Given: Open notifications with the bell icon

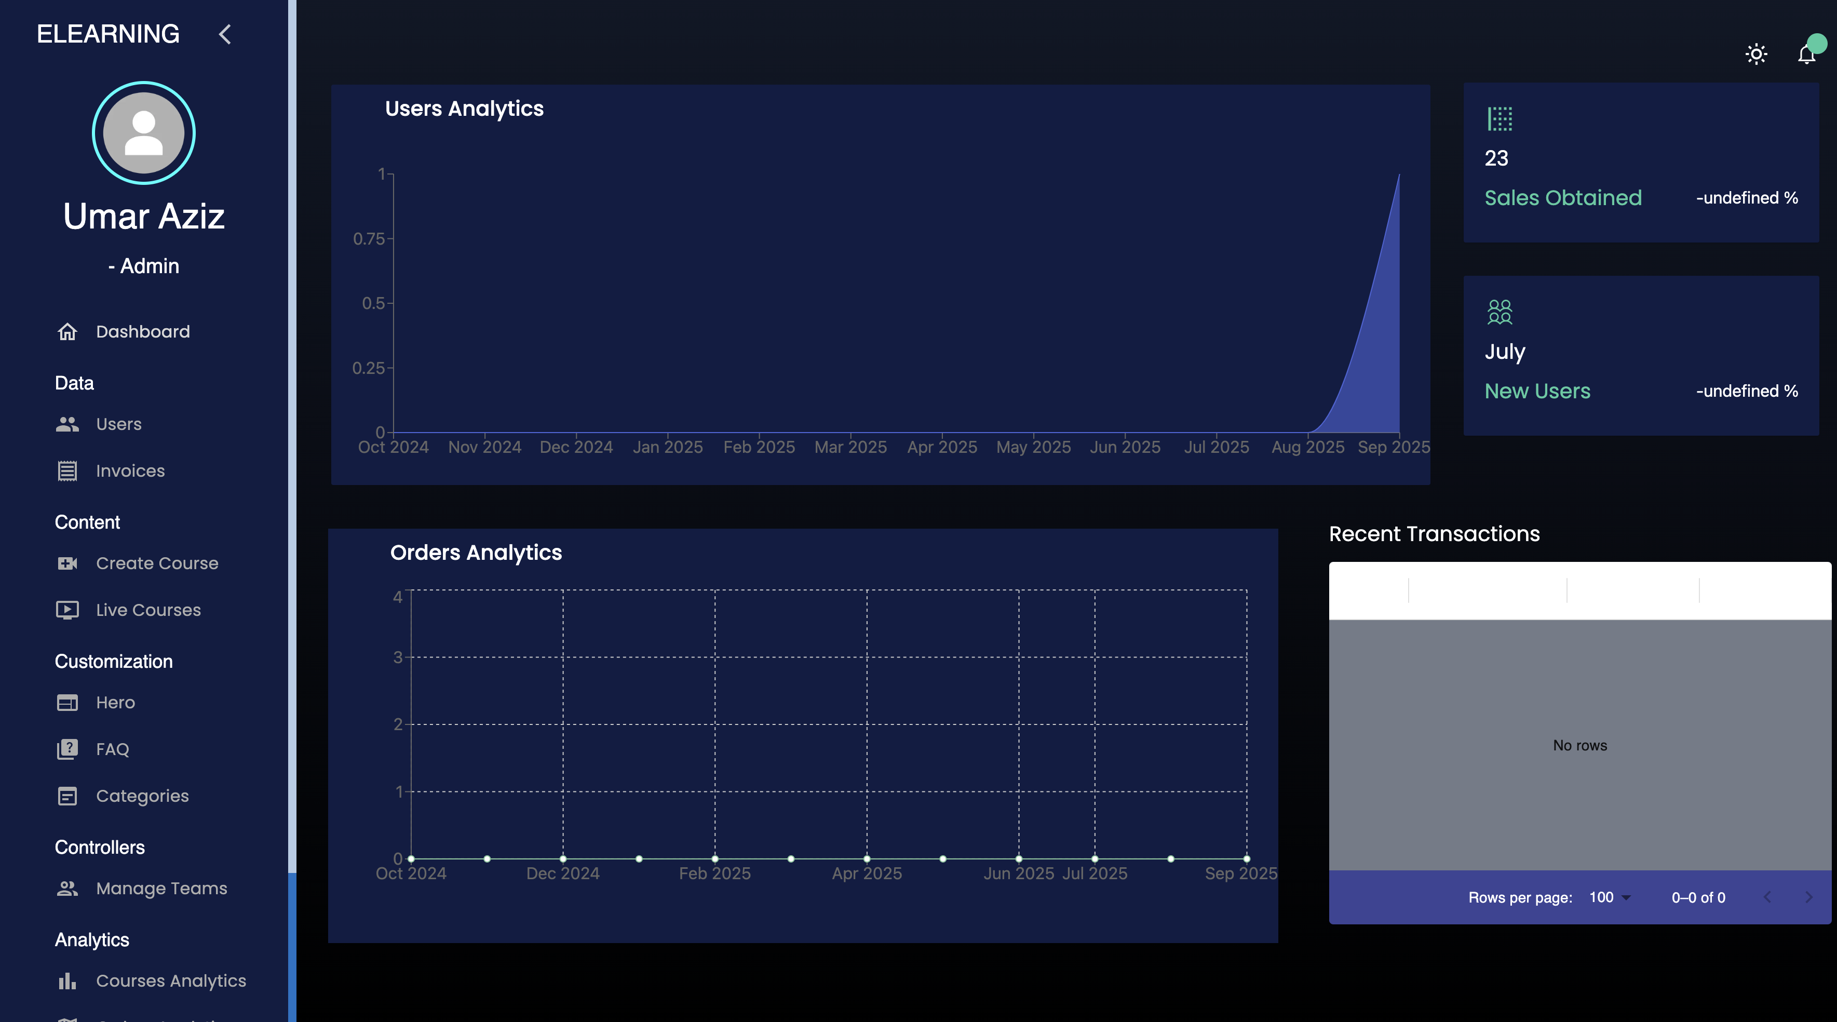Looking at the screenshot, I should (1806, 54).
